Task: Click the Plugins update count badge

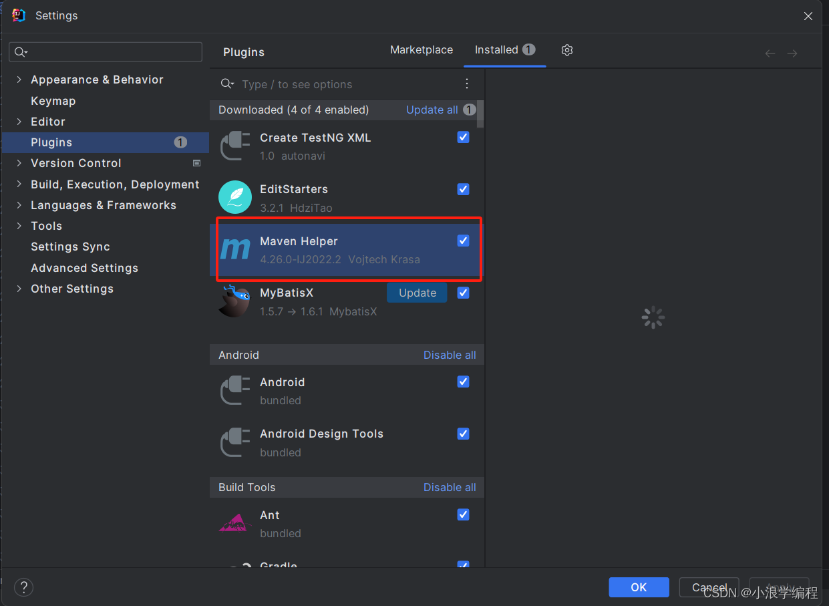Action: pyautogui.click(x=180, y=142)
